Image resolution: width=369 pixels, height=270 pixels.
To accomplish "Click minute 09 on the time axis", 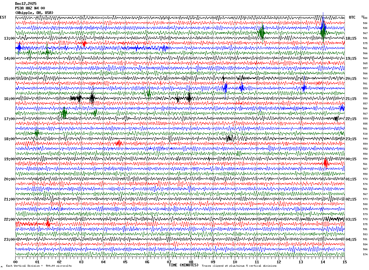I will (213, 262).
